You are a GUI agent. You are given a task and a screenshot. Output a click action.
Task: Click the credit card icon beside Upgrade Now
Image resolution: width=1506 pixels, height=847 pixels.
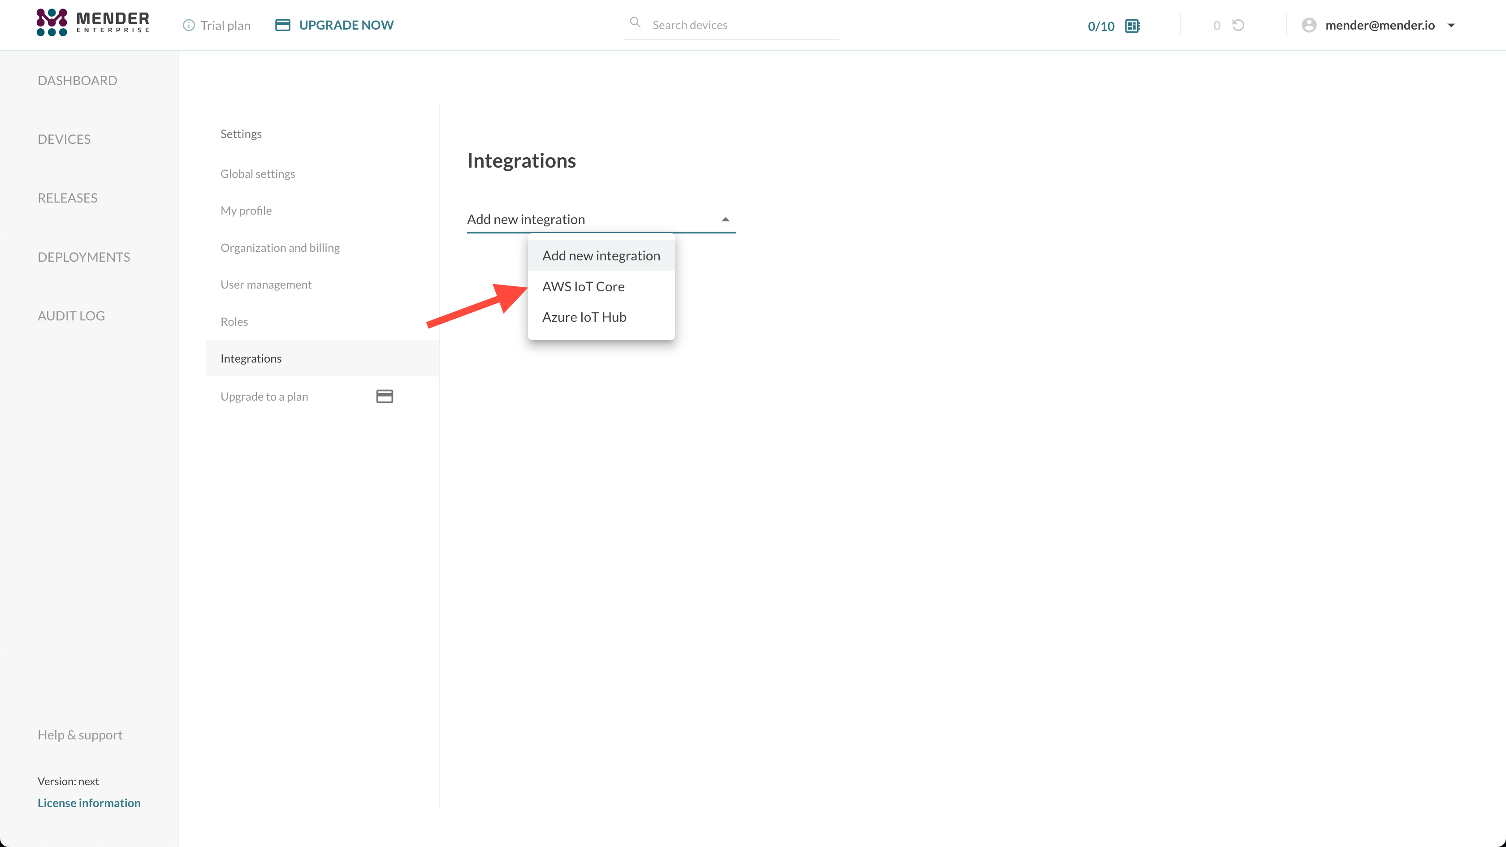pos(282,25)
